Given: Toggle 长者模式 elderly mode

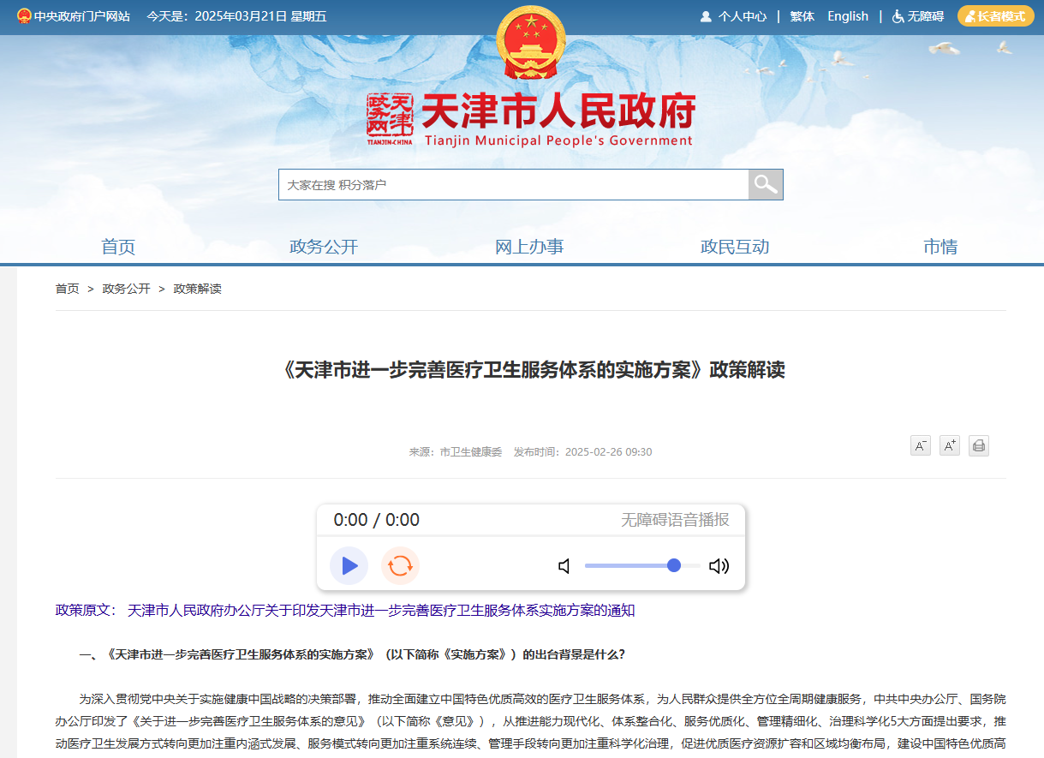Looking at the screenshot, I should pyautogui.click(x=995, y=16).
